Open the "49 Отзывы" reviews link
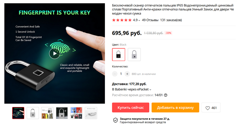The image size is (237, 128). pyautogui.click(x=150, y=20)
